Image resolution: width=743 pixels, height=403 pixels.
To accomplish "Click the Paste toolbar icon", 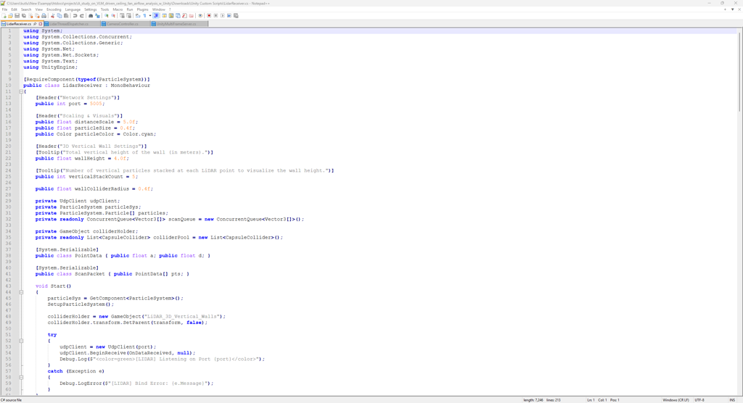I will [66, 16].
